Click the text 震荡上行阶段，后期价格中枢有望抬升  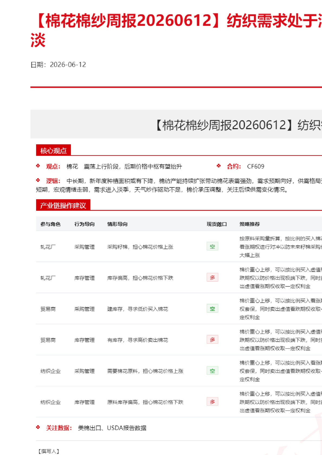pyautogui.click(x=133, y=167)
